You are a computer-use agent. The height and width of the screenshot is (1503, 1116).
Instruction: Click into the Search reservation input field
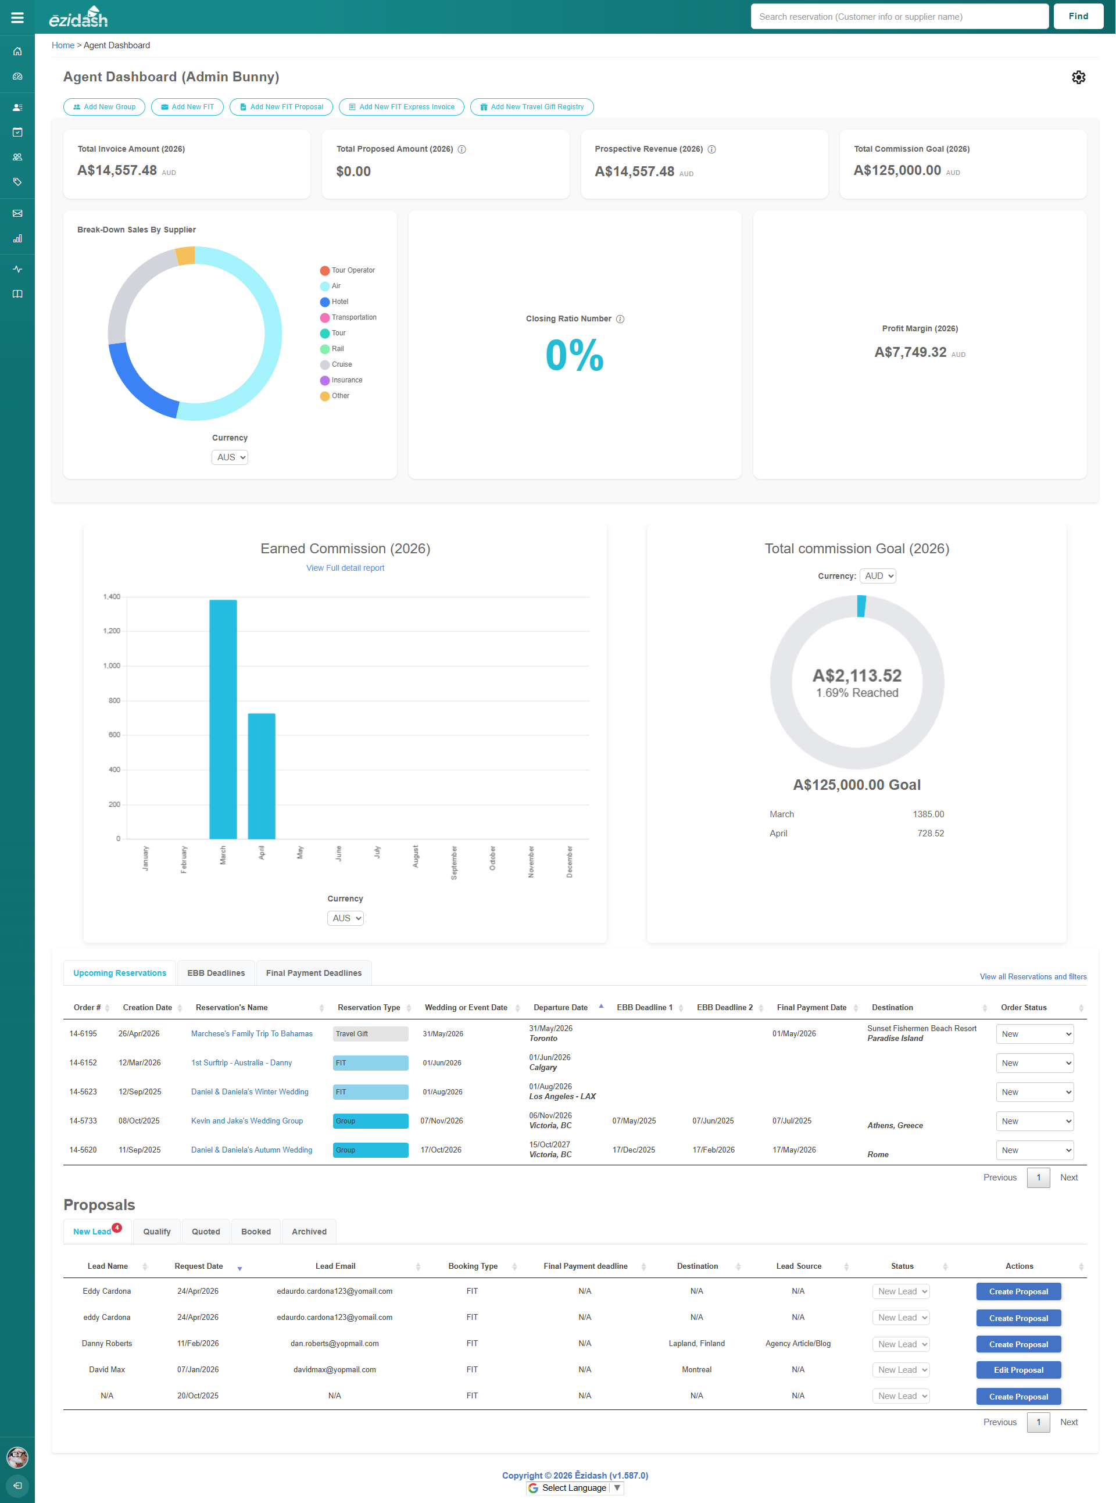899,16
